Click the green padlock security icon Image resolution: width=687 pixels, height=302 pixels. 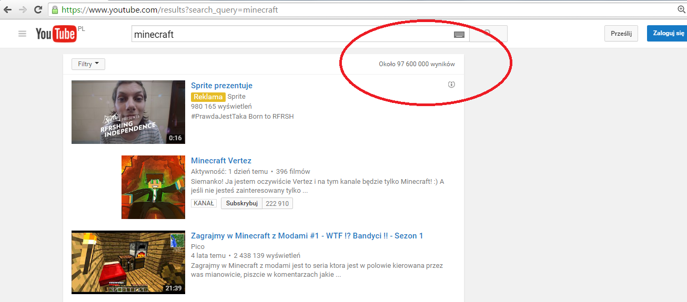click(x=55, y=9)
